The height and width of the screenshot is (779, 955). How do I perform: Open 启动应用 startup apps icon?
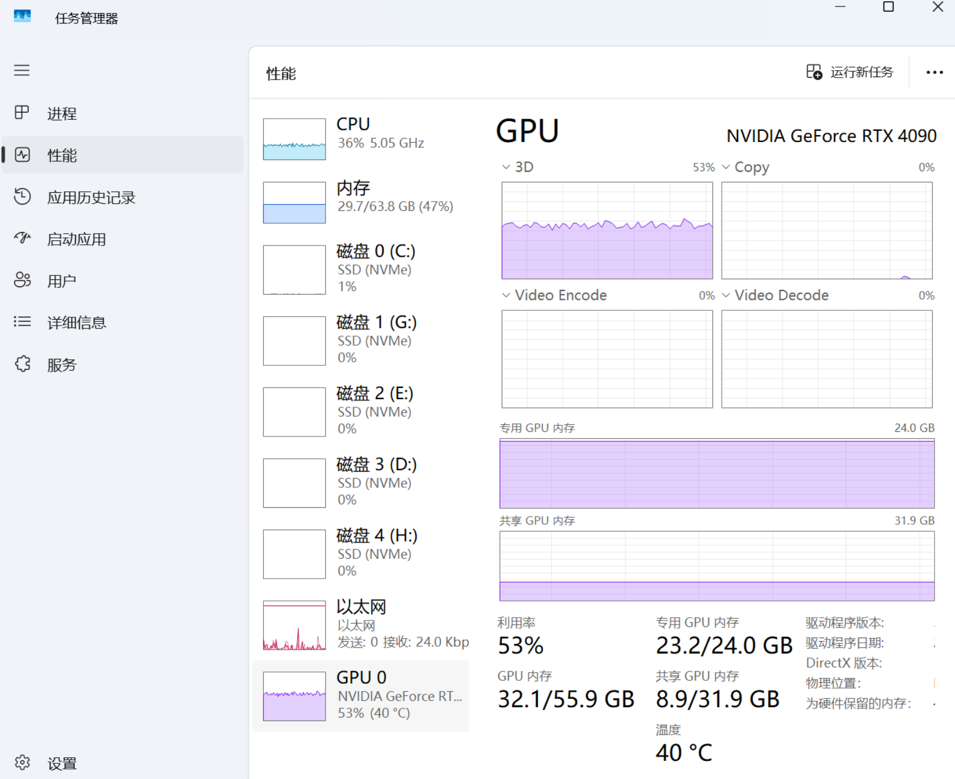22,238
